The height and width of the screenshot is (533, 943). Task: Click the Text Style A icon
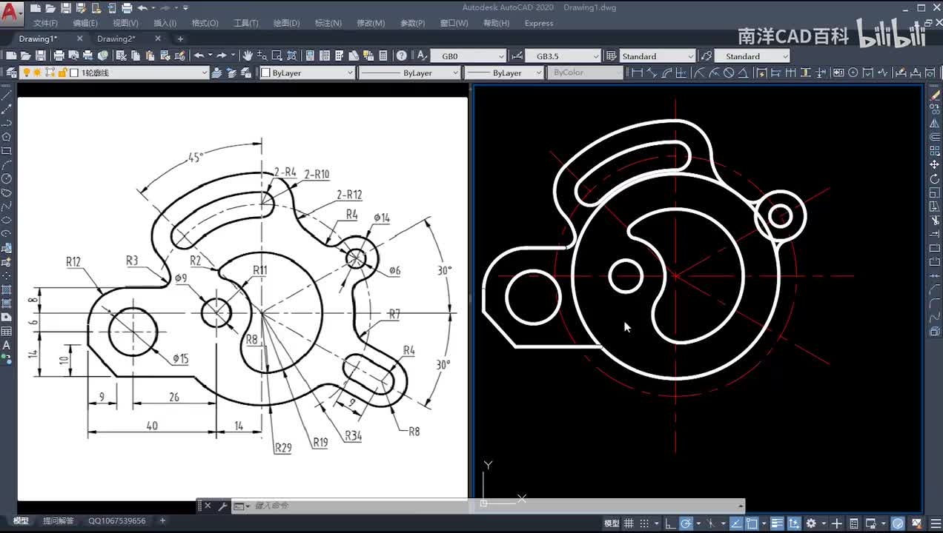pos(420,56)
